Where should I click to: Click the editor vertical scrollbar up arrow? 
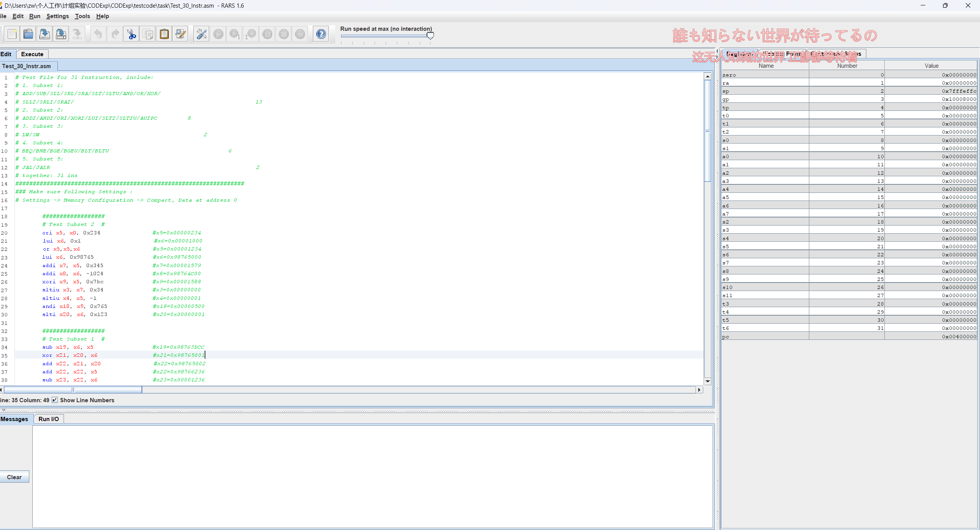[x=708, y=77]
